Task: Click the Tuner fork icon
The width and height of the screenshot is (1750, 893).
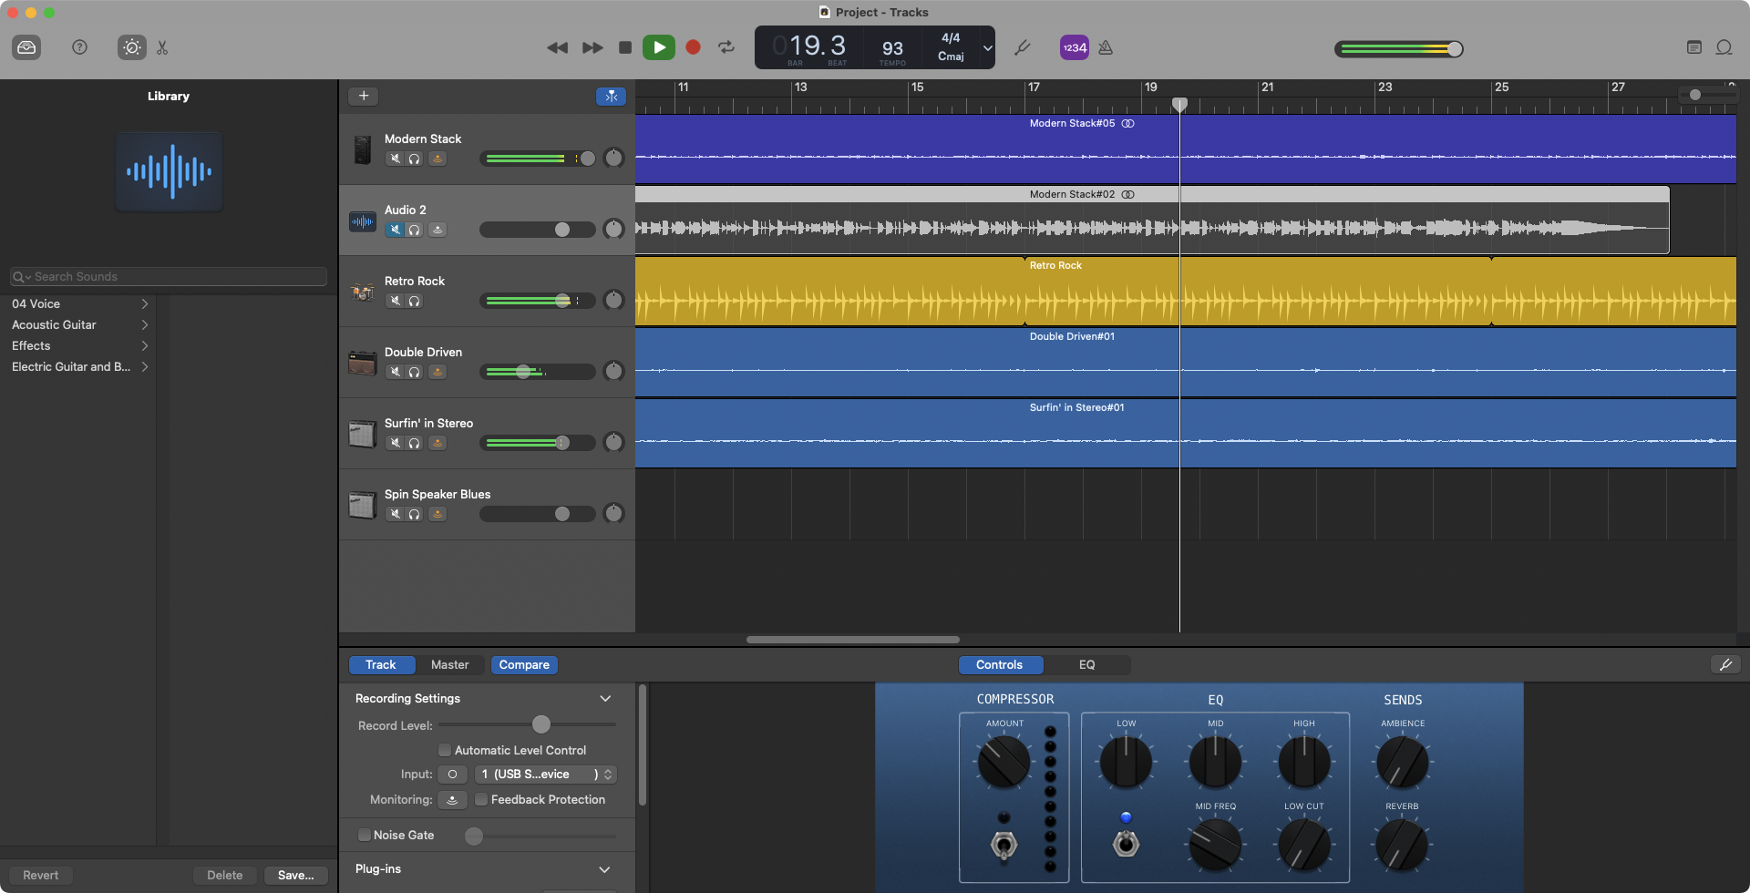Action: click(x=1023, y=47)
